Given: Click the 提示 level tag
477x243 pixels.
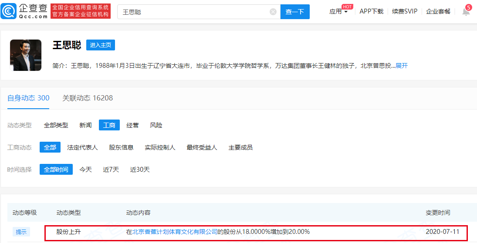Looking at the screenshot, I should pyautogui.click(x=21, y=232).
